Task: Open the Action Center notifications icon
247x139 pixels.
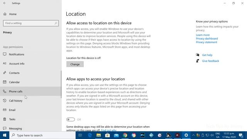Action: (x=241, y=135)
